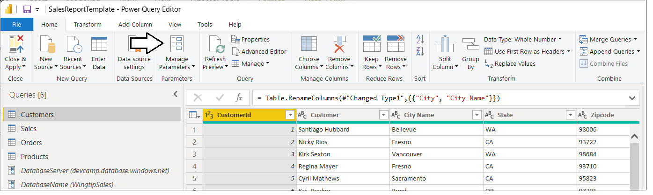Image resolution: width=653 pixels, height=195 pixels.
Task: Open the City Name column filter dropdown
Action: pyautogui.click(x=477, y=115)
